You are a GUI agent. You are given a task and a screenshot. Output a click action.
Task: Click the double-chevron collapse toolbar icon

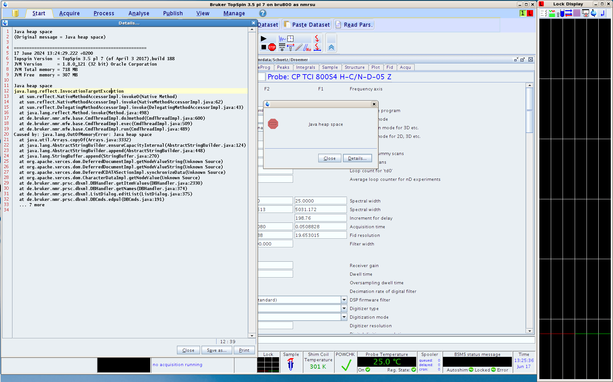[x=331, y=47]
